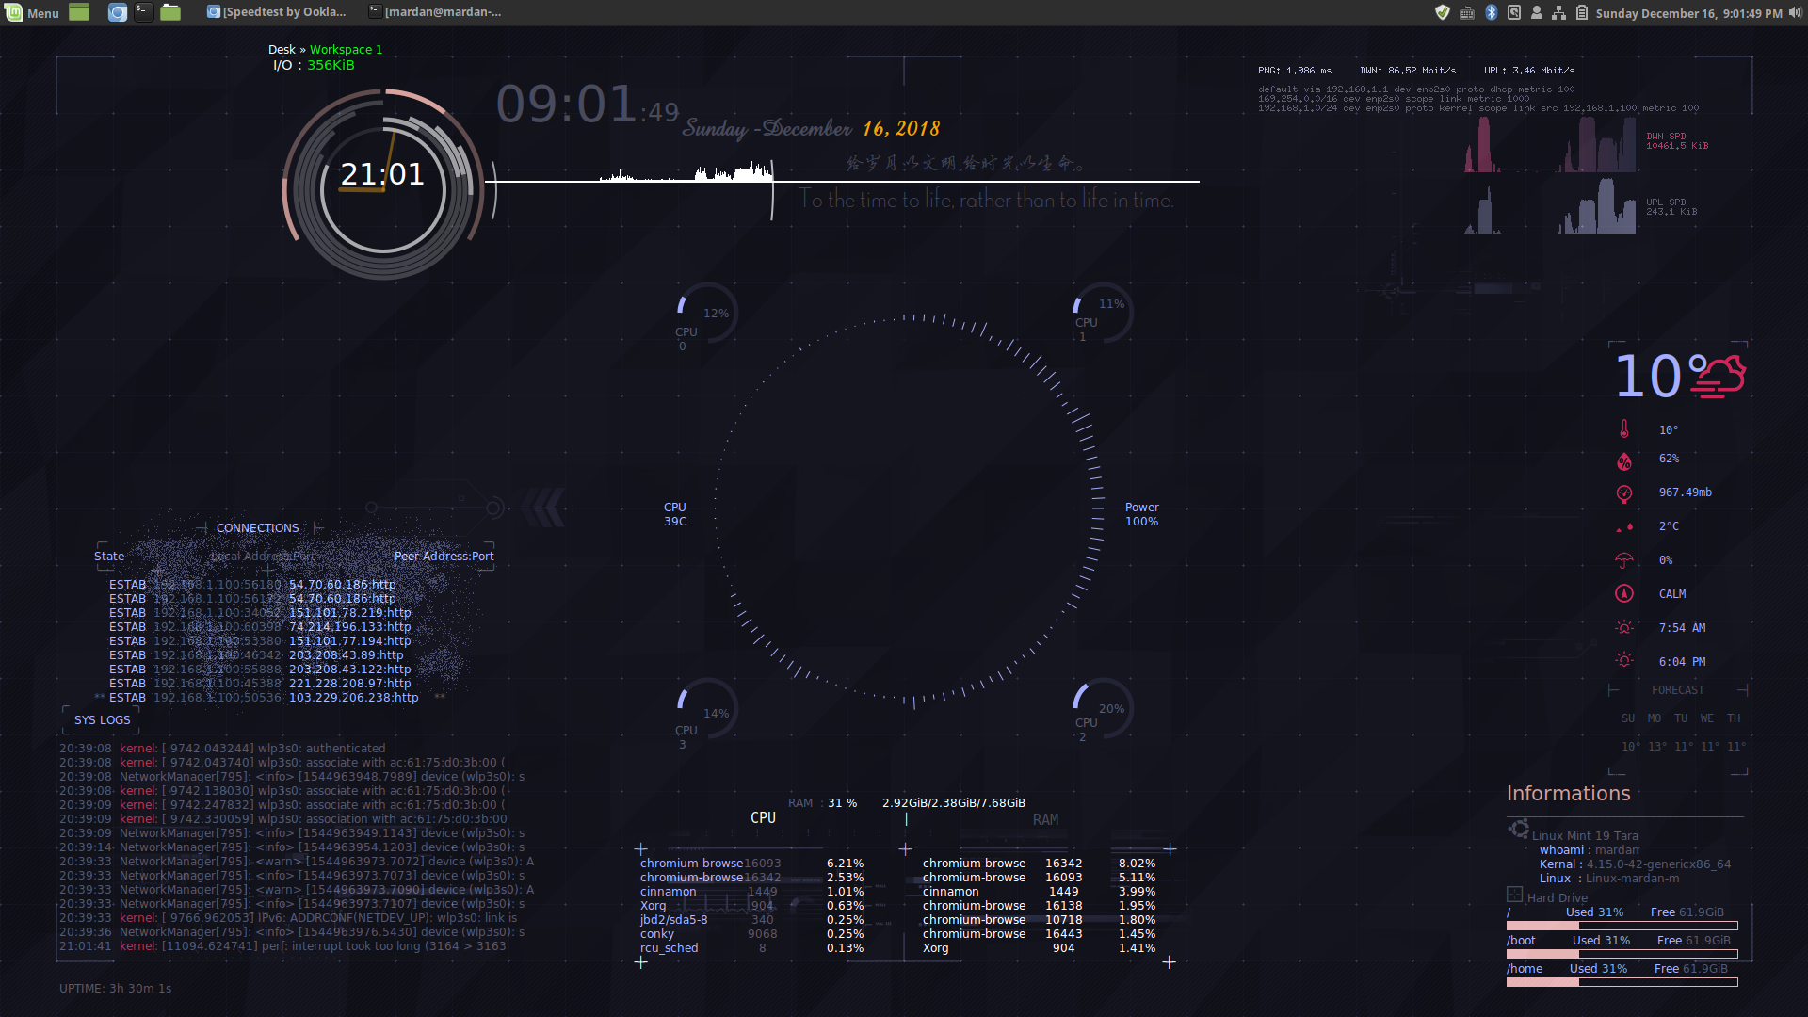The height and width of the screenshot is (1017, 1808).
Task: Open the removable drives tray icon
Action: [1513, 12]
